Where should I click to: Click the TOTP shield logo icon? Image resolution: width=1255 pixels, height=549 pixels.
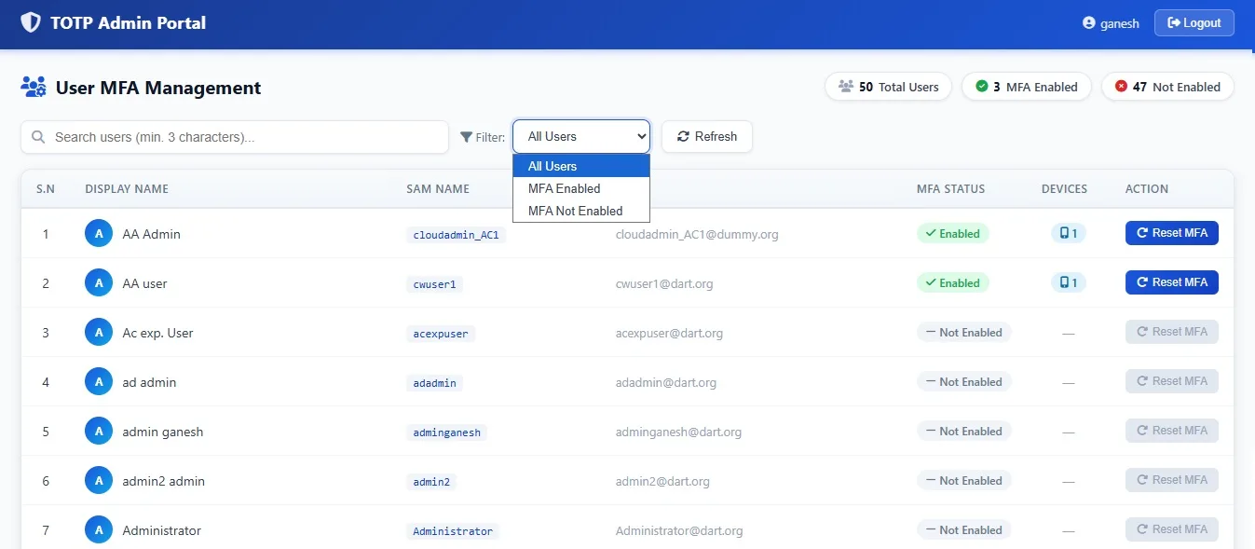coord(31,22)
